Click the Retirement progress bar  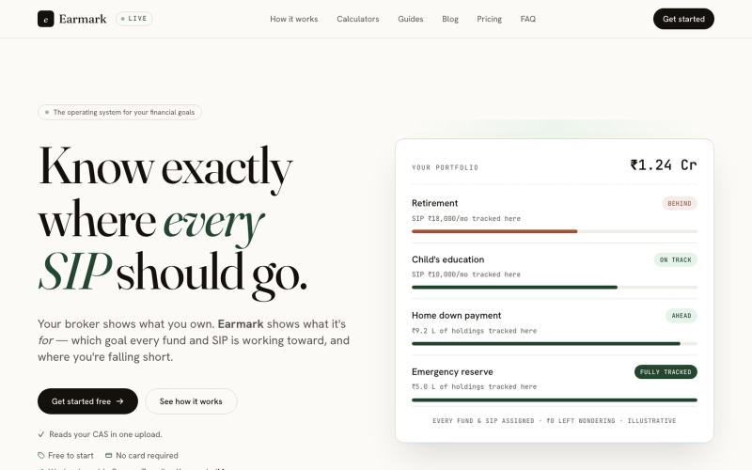555,231
